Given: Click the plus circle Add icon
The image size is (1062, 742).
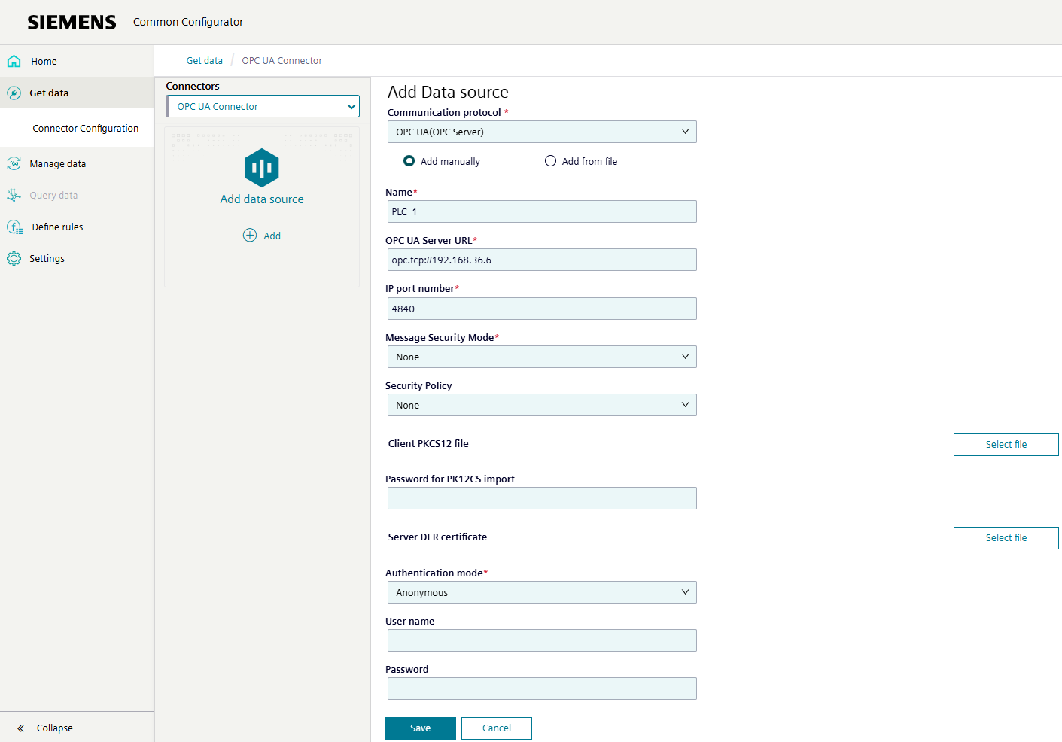Looking at the screenshot, I should point(250,236).
